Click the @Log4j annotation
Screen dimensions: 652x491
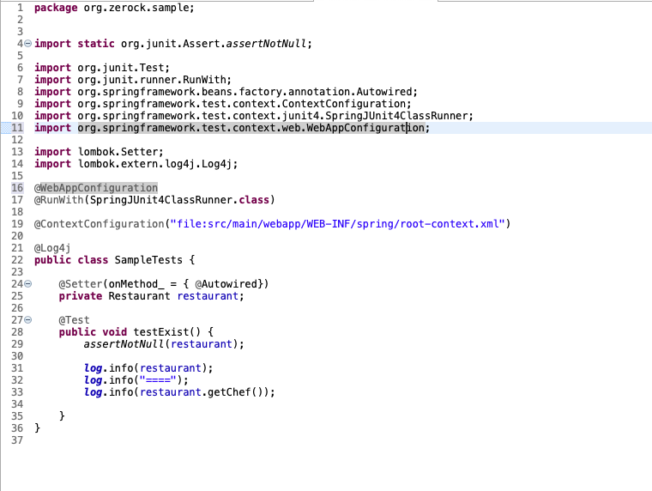[x=52, y=248]
